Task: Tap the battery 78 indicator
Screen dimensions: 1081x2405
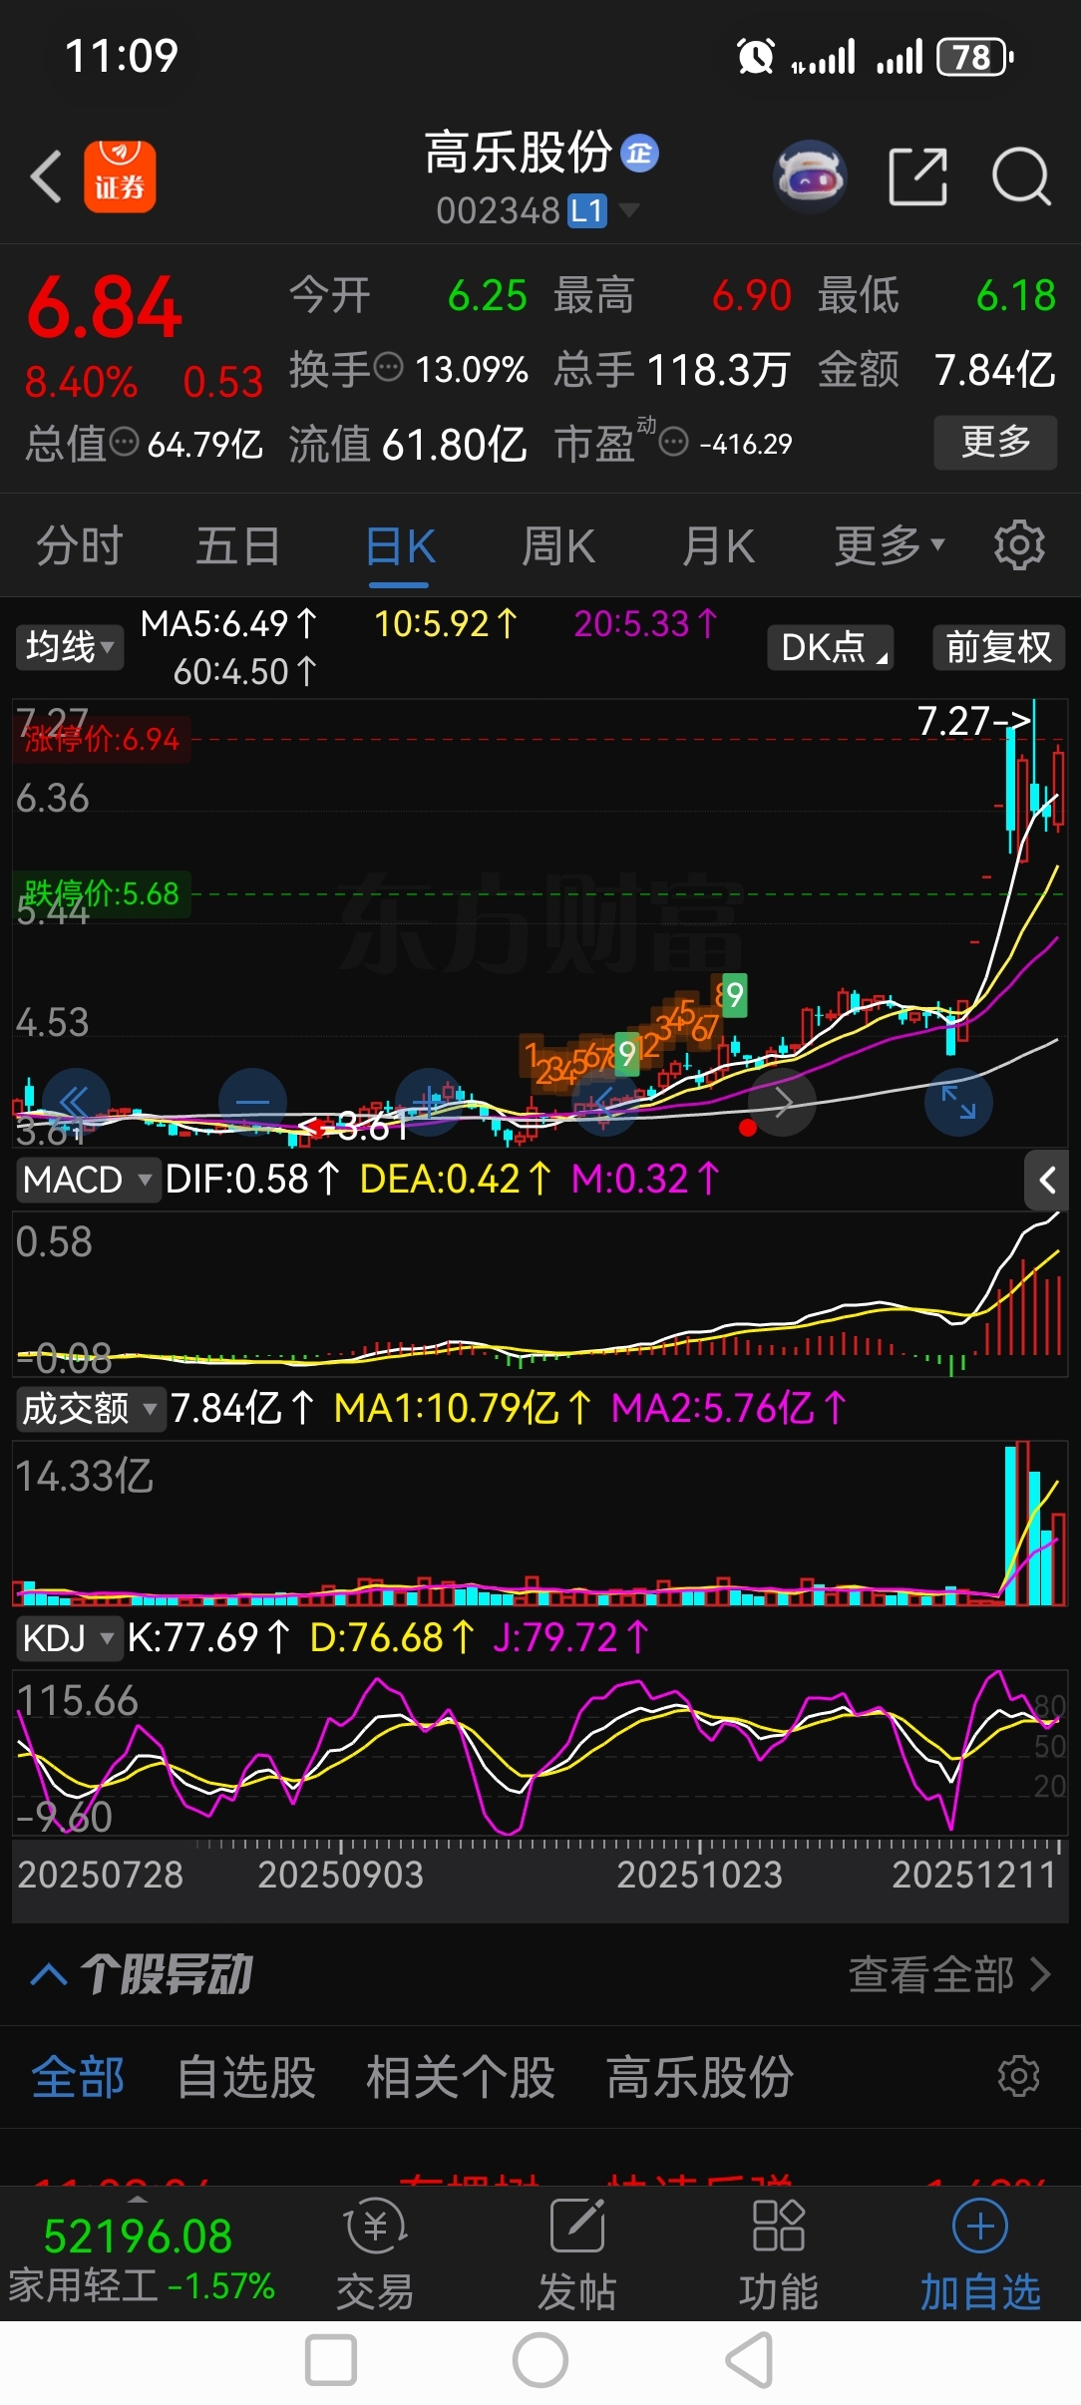Action: 975,57
